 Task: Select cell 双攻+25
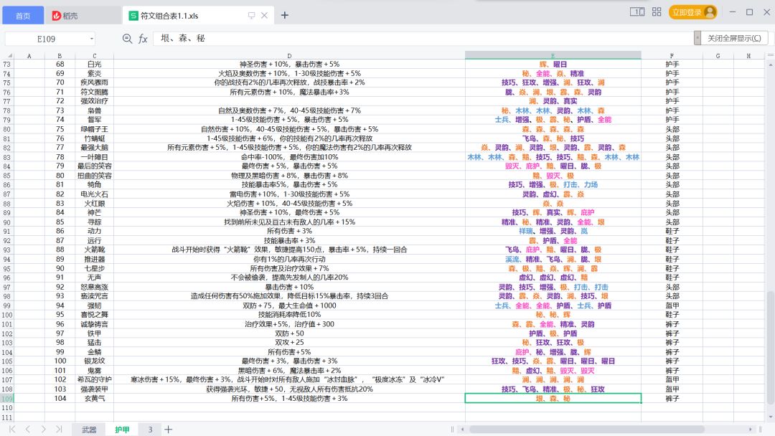[x=289, y=343]
